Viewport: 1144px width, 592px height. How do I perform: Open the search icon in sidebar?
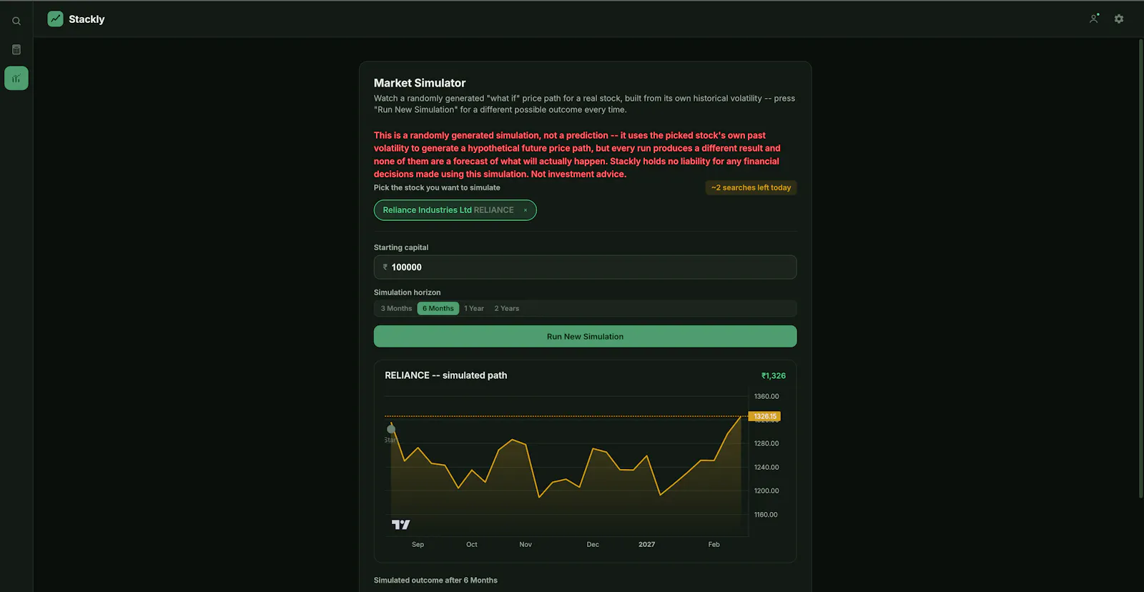pos(16,21)
